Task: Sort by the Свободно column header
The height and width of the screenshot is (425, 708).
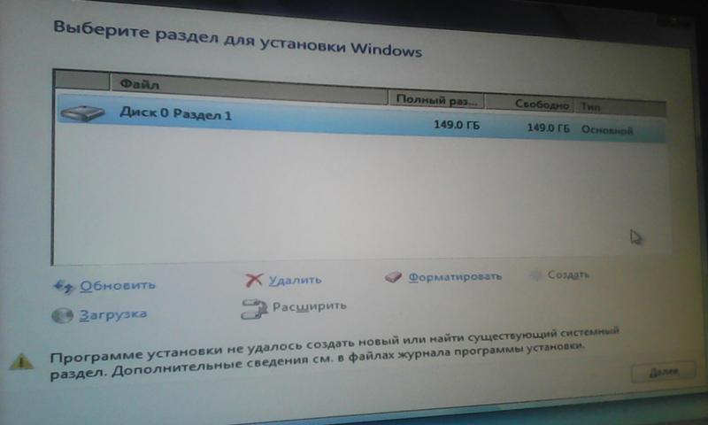Action: tap(529, 104)
